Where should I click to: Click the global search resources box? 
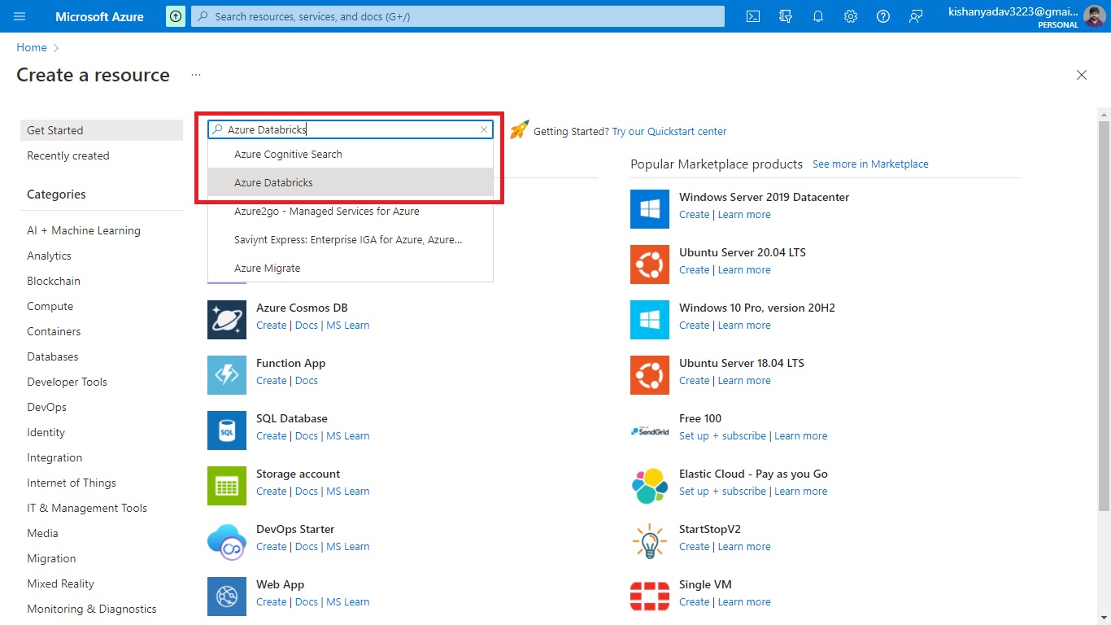pos(457,16)
